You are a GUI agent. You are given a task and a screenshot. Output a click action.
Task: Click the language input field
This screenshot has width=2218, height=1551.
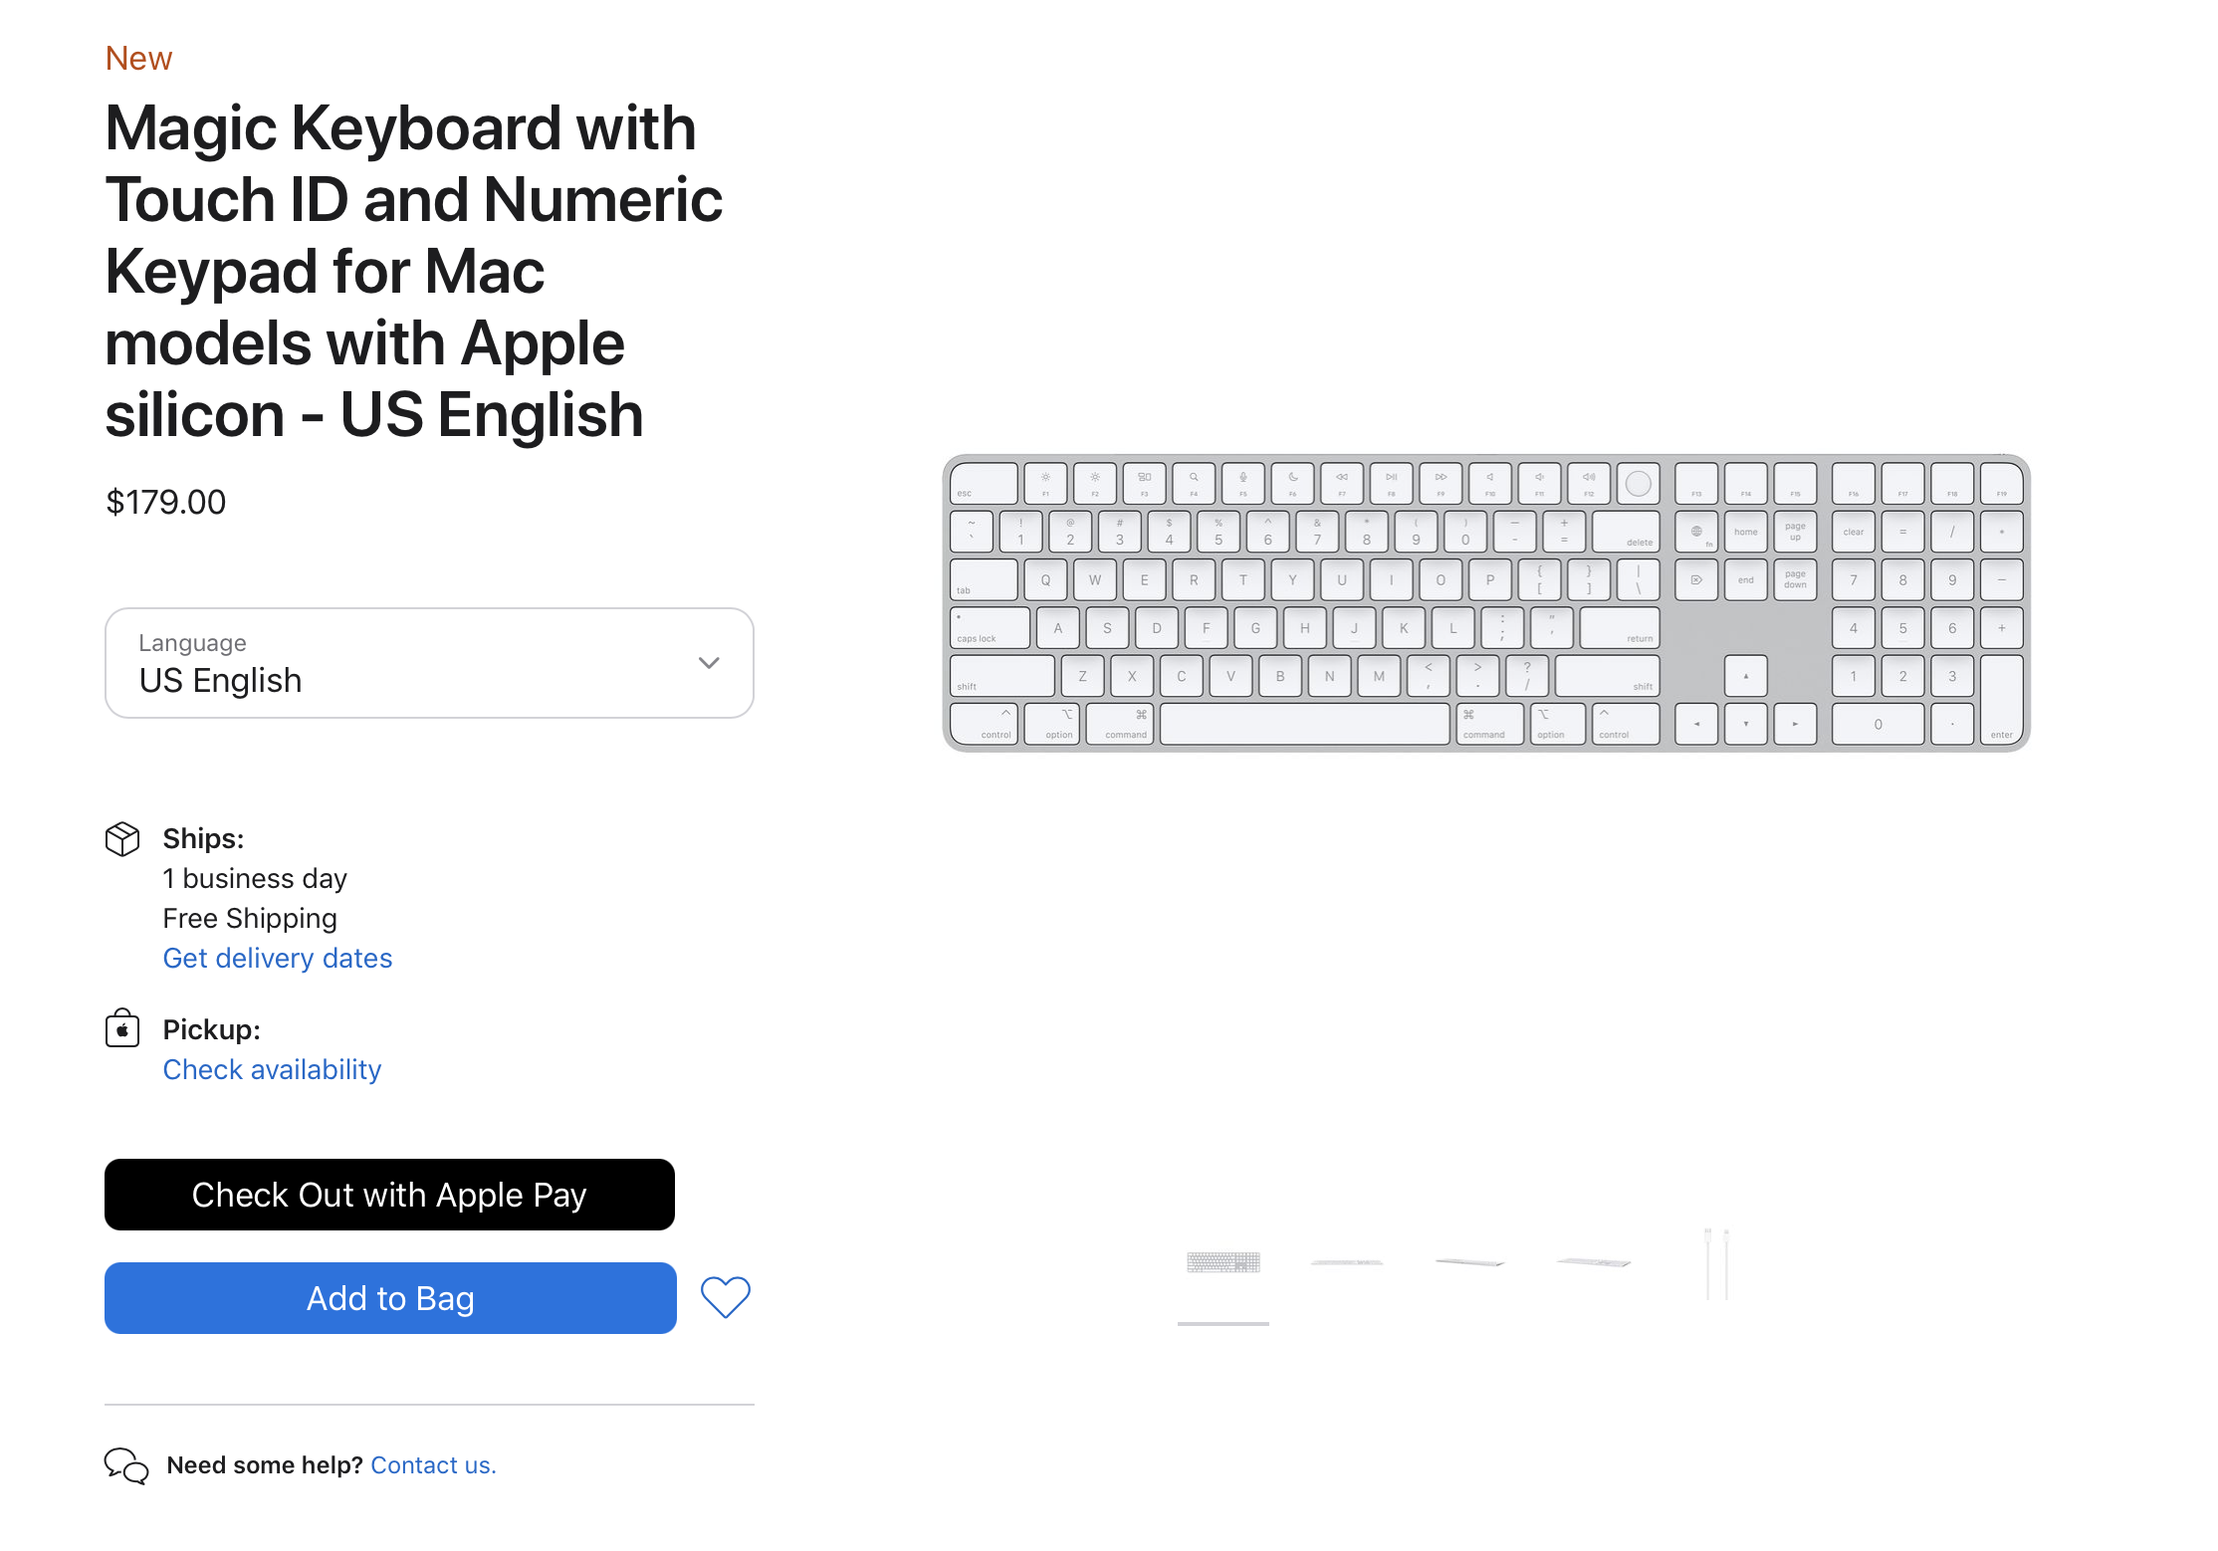pos(428,663)
